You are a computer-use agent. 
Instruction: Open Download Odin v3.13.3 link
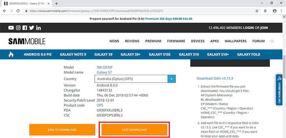215,79
